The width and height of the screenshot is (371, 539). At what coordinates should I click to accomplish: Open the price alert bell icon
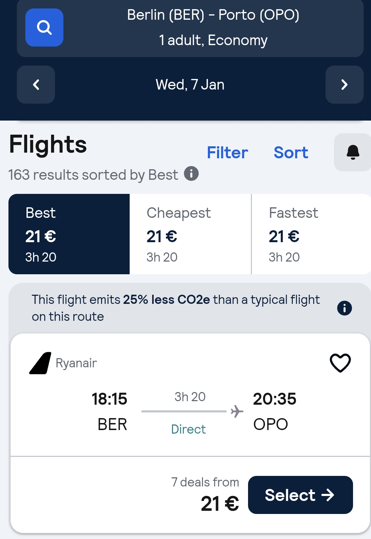coord(352,152)
